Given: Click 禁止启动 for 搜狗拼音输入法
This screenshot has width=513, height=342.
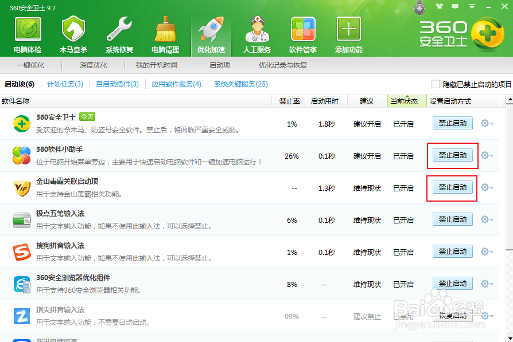Looking at the screenshot, I should tap(453, 251).
